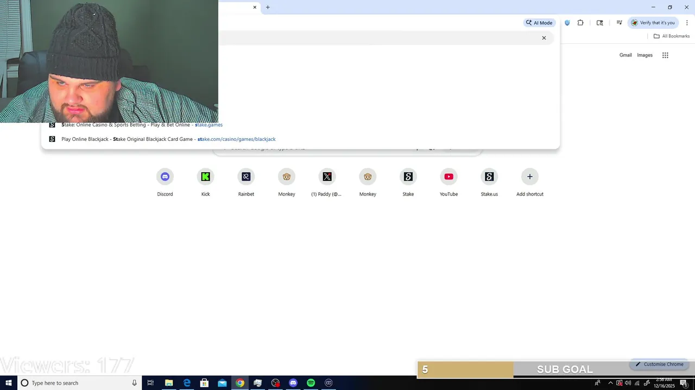Open the (1) Paddy X shortcut

pos(327,183)
